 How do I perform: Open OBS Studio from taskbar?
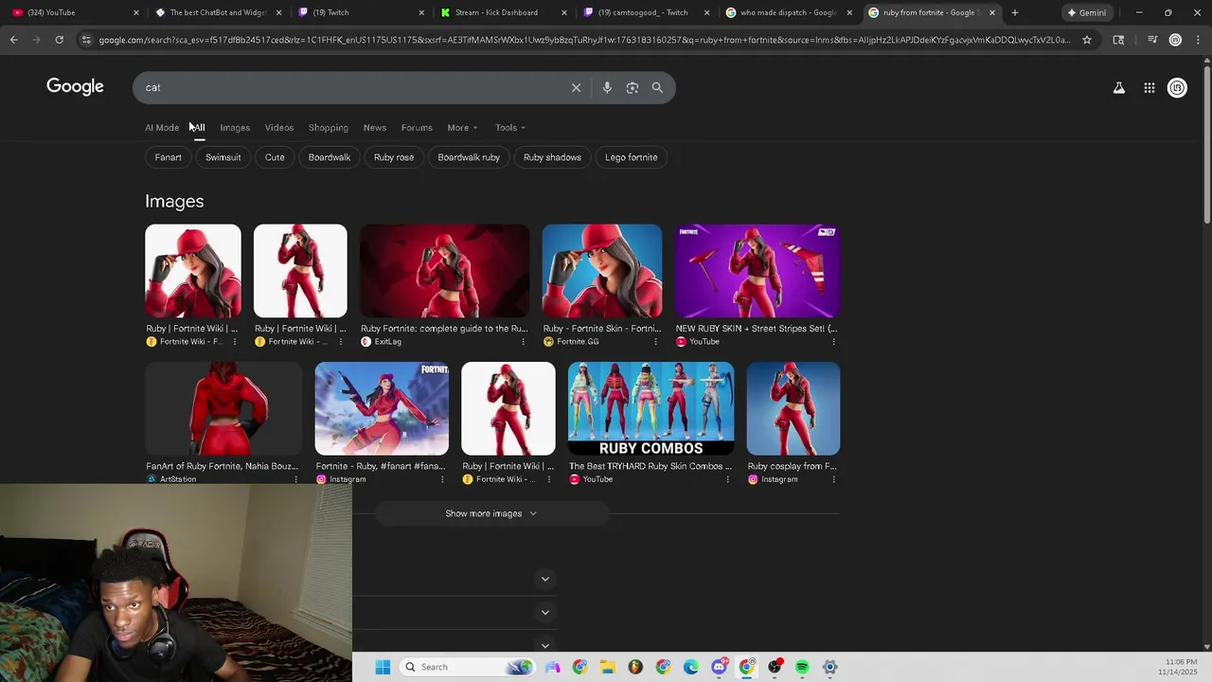(775, 667)
